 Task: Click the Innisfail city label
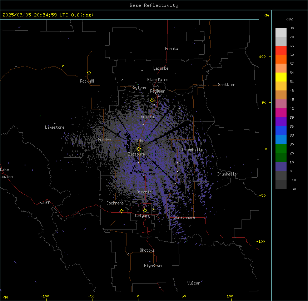pos(148,117)
